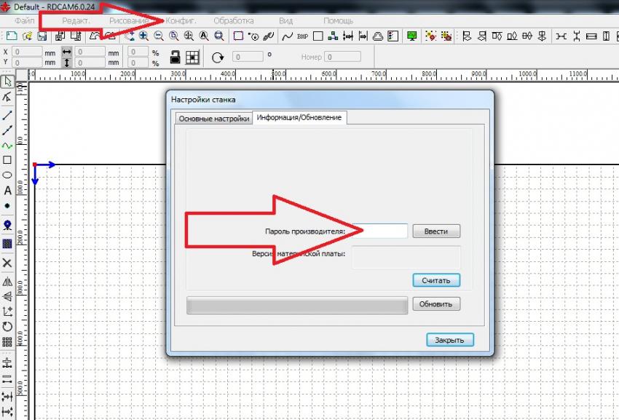Click the BMP import toolbar icon
The image size is (619, 420).
[303, 36]
